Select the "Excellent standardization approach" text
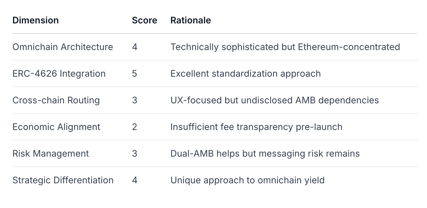Image resolution: width=427 pixels, height=208 pixels. pos(245,73)
